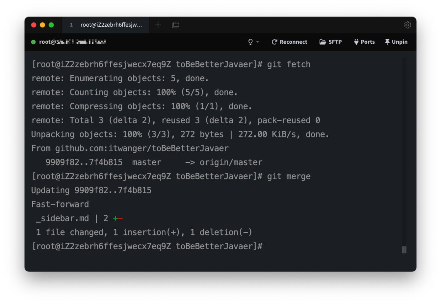This screenshot has width=441, height=304.
Task: Expand the dropdown arrow beside the lightbulb
Action: (258, 42)
